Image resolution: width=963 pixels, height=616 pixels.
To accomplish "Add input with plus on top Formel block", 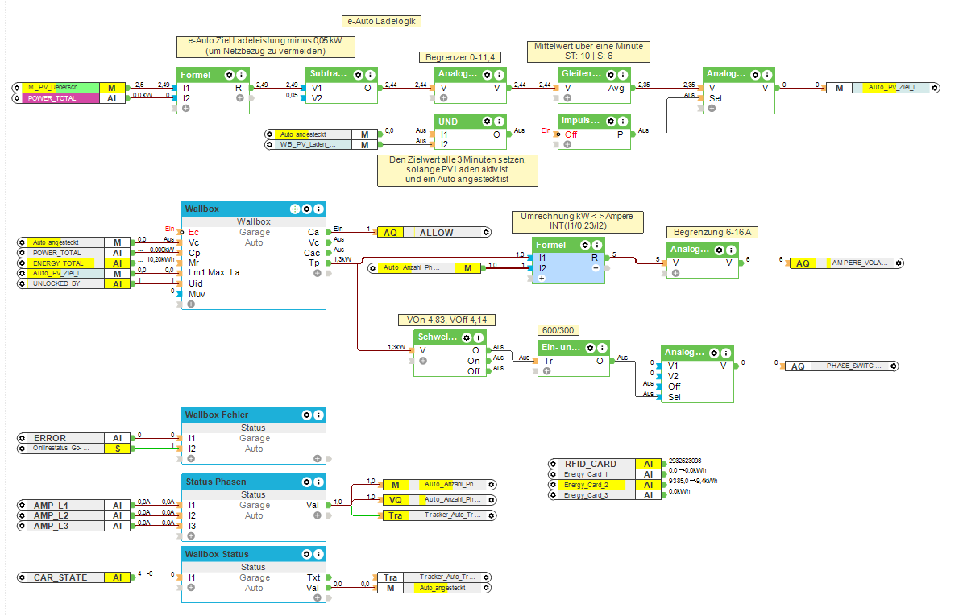I will coord(186,109).
